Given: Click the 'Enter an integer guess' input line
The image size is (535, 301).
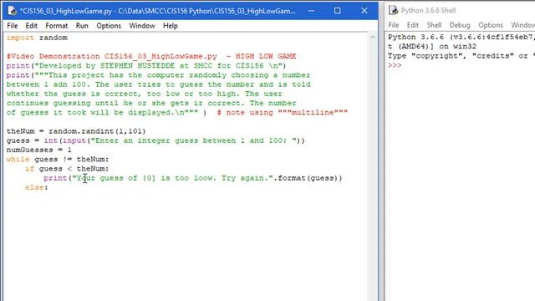Looking at the screenshot, I should (x=155, y=140).
